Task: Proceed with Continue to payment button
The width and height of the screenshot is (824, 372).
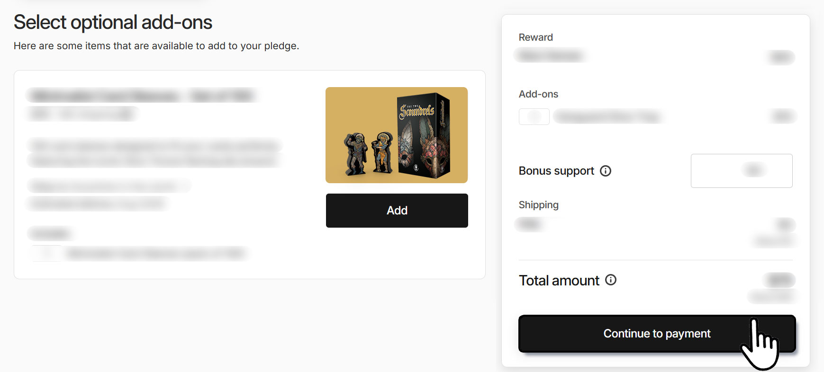Action: 657,334
